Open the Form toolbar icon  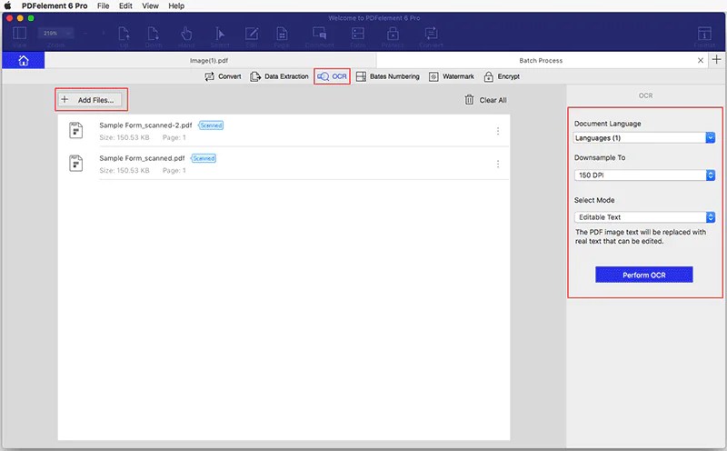[358, 34]
